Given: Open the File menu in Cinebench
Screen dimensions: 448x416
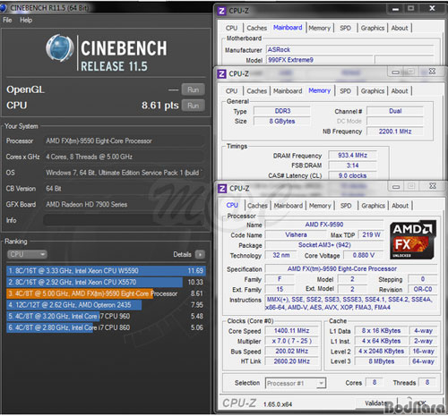Looking at the screenshot, I should point(7,21).
